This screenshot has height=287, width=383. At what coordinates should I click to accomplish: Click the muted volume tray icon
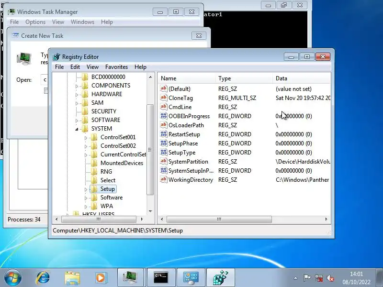pyautogui.click(x=330, y=278)
